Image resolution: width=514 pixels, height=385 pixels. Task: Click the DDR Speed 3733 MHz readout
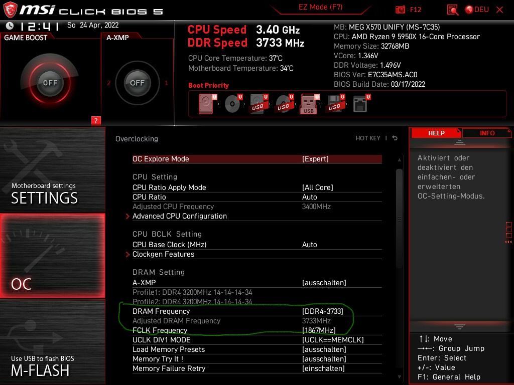pos(246,43)
